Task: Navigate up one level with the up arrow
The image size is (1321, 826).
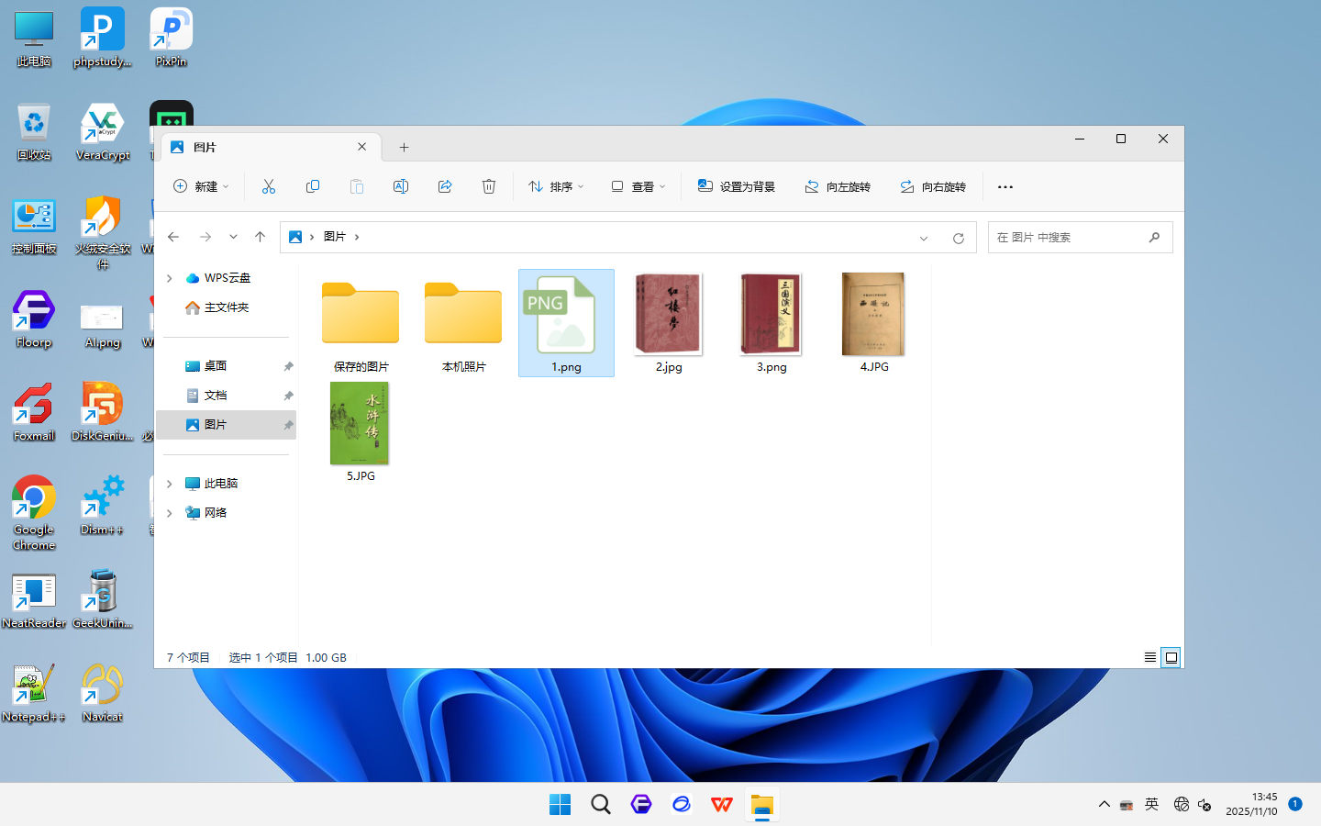Action: tap(261, 237)
